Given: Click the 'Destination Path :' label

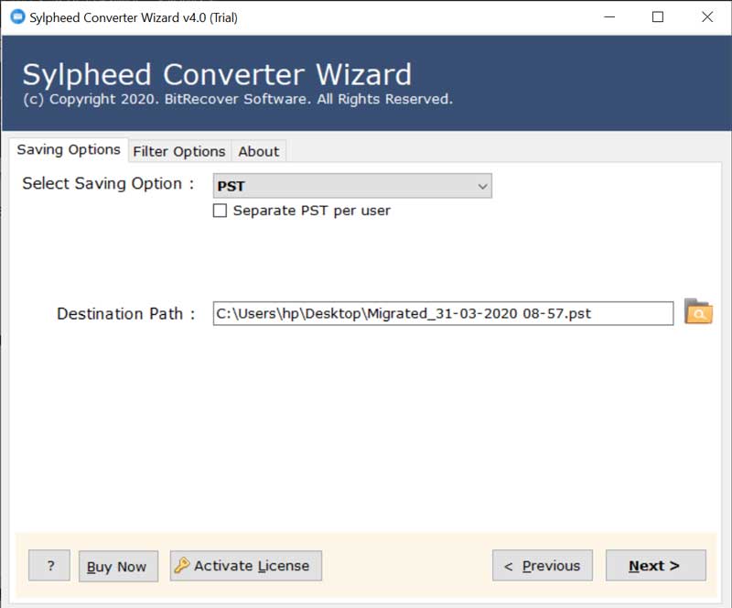Looking at the screenshot, I should (126, 313).
